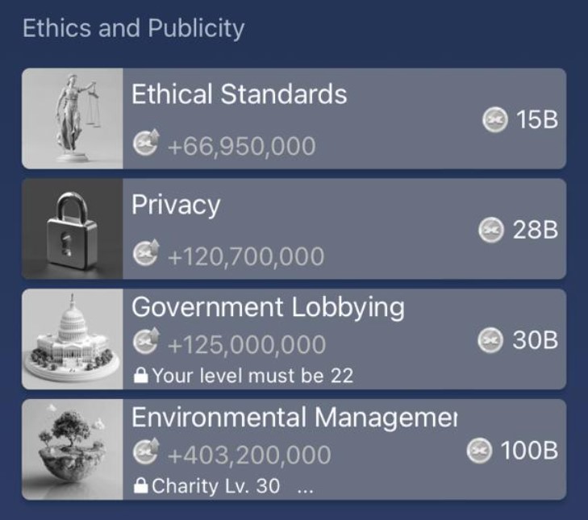This screenshot has height=520, width=588.
Task: Click profit icon next to +66,950,000
Action: point(146,142)
